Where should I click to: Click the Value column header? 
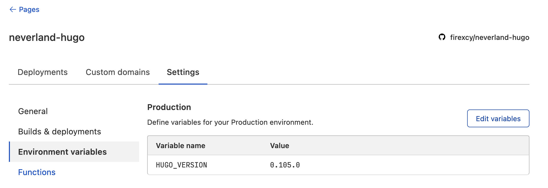point(279,146)
